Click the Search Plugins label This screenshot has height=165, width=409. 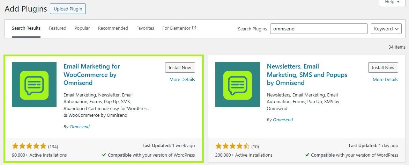253,29
